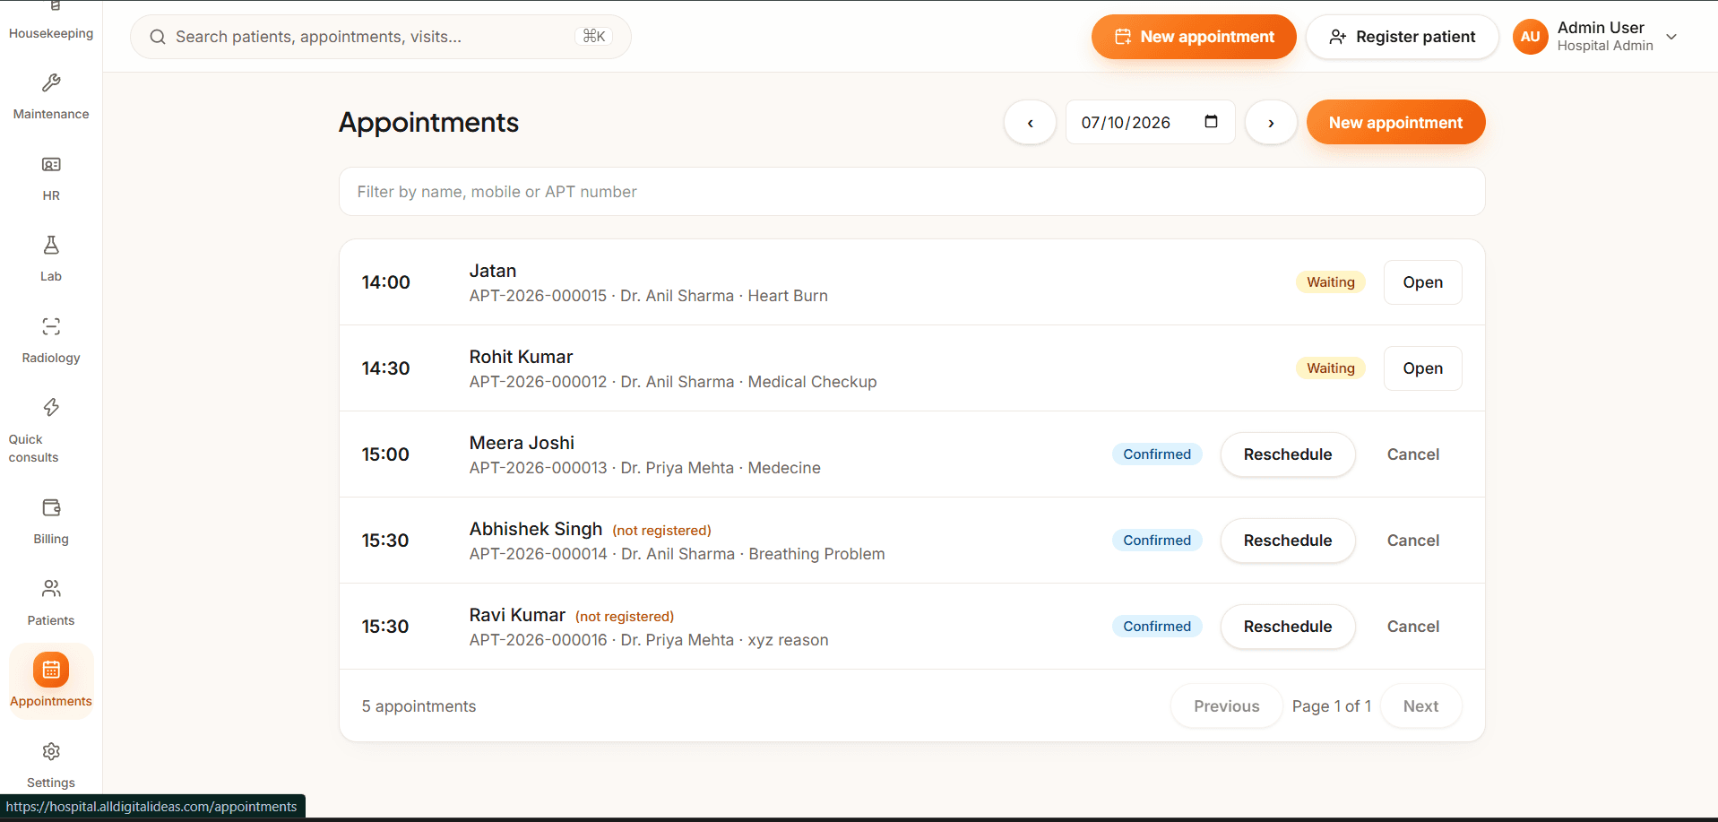The width and height of the screenshot is (1718, 822).
Task: Click the top bar New appointment button
Action: 1194,37
